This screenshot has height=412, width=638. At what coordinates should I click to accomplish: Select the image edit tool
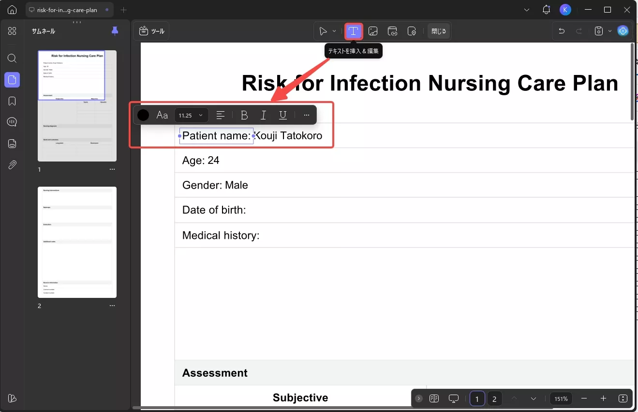pyautogui.click(x=373, y=31)
